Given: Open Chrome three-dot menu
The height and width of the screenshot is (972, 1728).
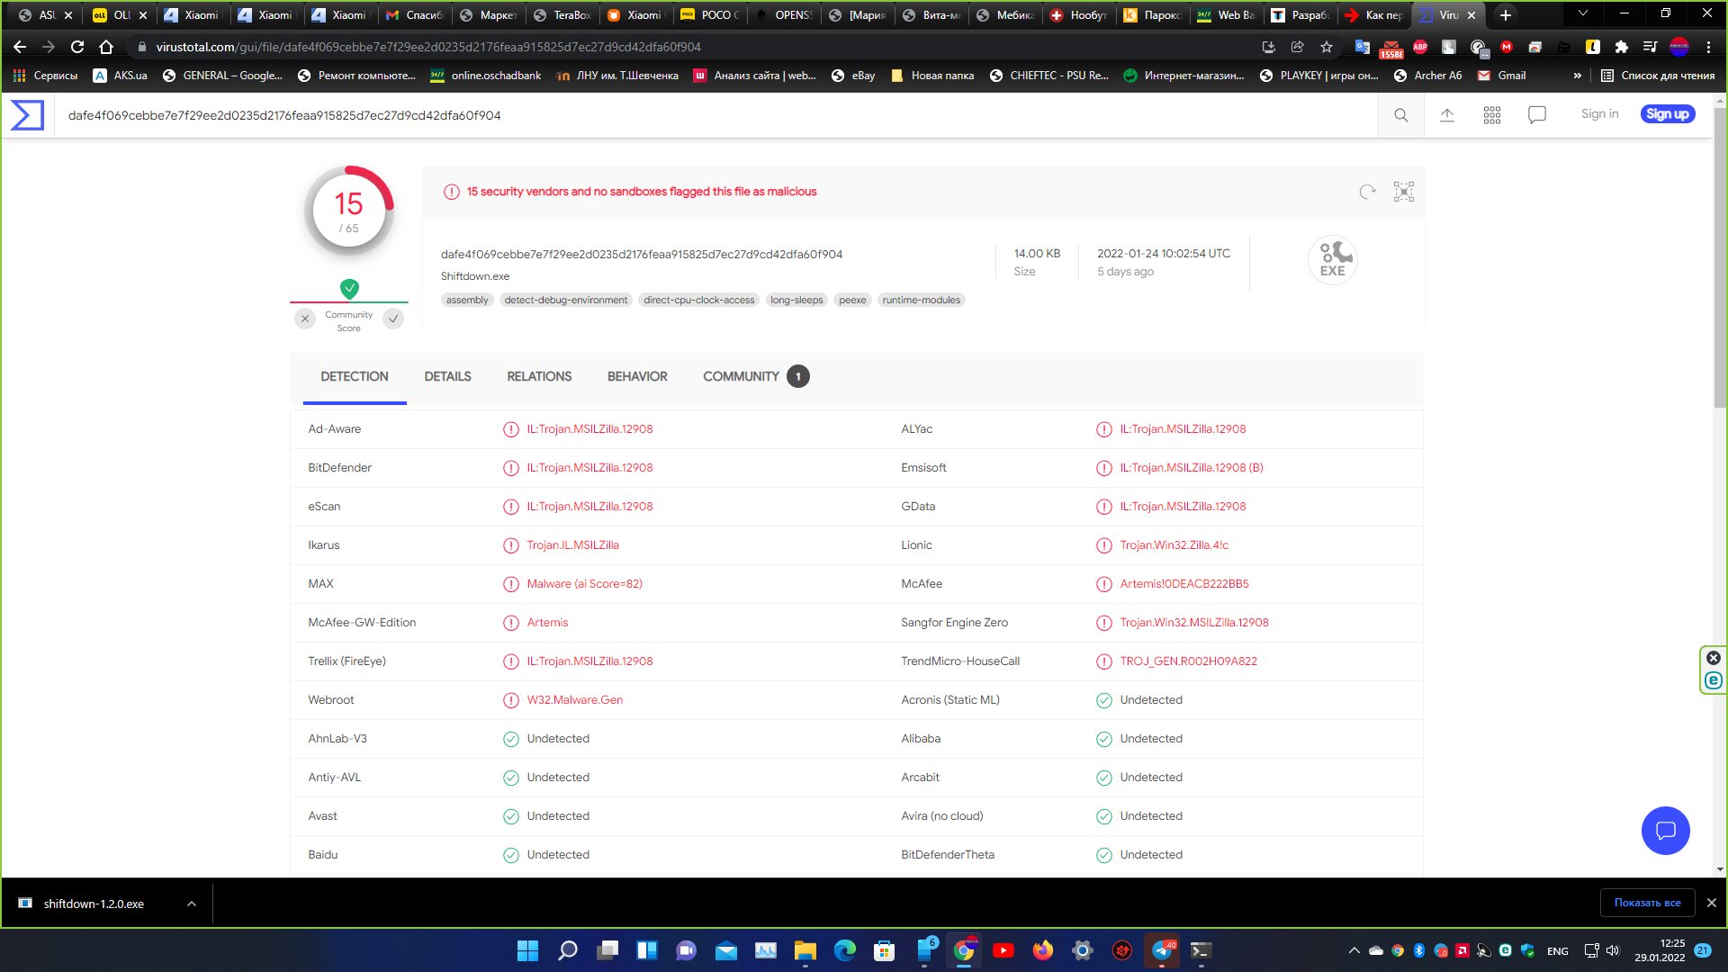Looking at the screenshot, I should pyautogui.click(x=1708, y=47).
